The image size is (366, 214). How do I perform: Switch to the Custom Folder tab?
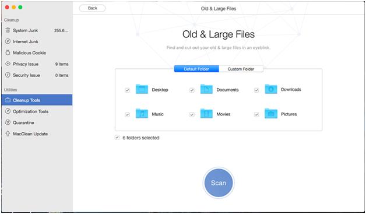click(x=241, y=69)
